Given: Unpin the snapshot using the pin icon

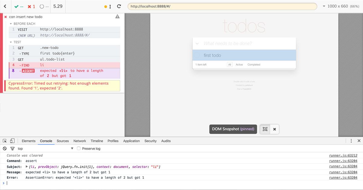Looking at the screenshot, I should [x=13, y=71].
